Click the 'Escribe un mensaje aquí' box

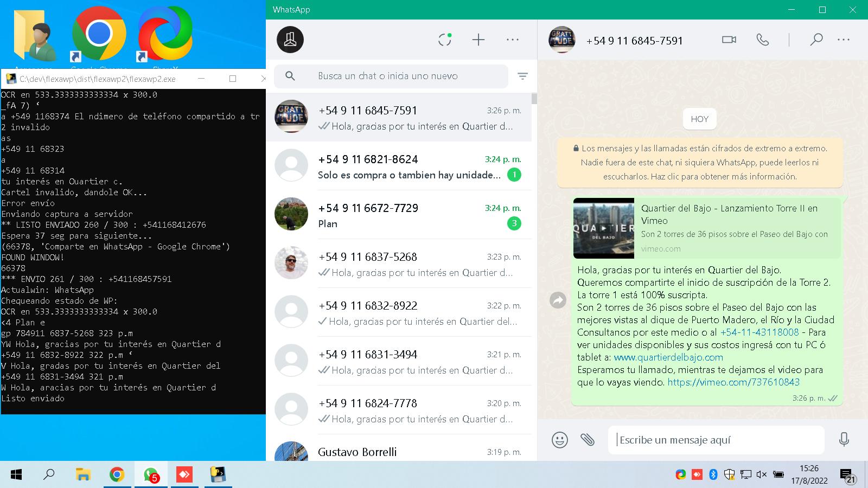tap(716, 440)
